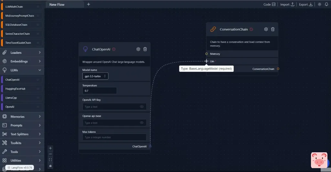Open ChatOpenAI node settings gear

138,49
